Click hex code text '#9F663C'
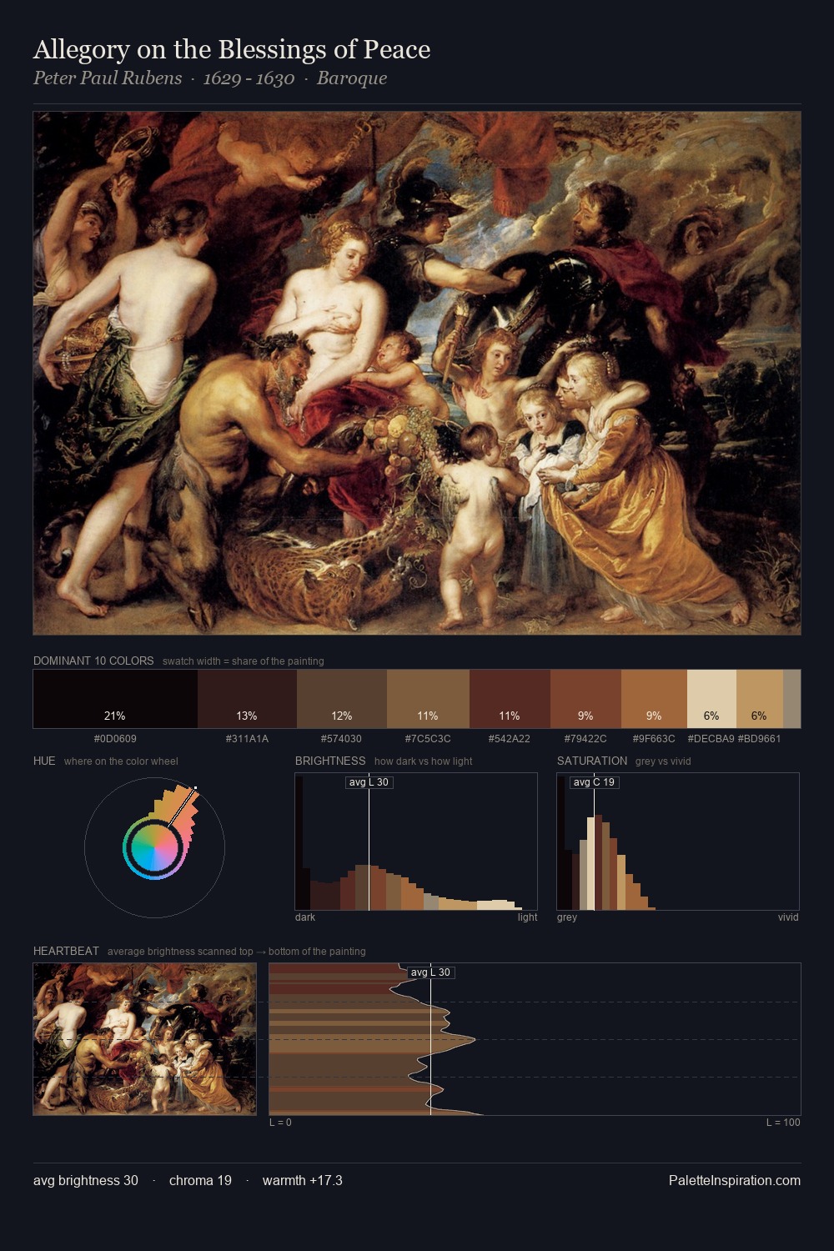Screen dimensions: 834x1251 point(654,739)
